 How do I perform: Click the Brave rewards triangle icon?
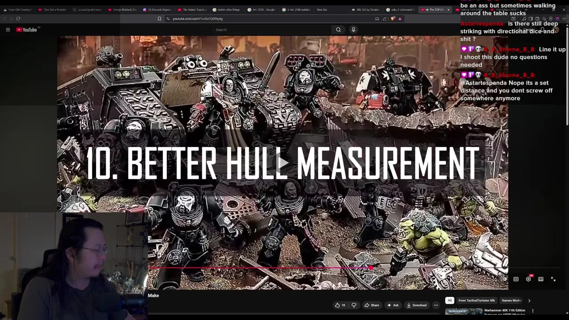[x=400, y=19]
